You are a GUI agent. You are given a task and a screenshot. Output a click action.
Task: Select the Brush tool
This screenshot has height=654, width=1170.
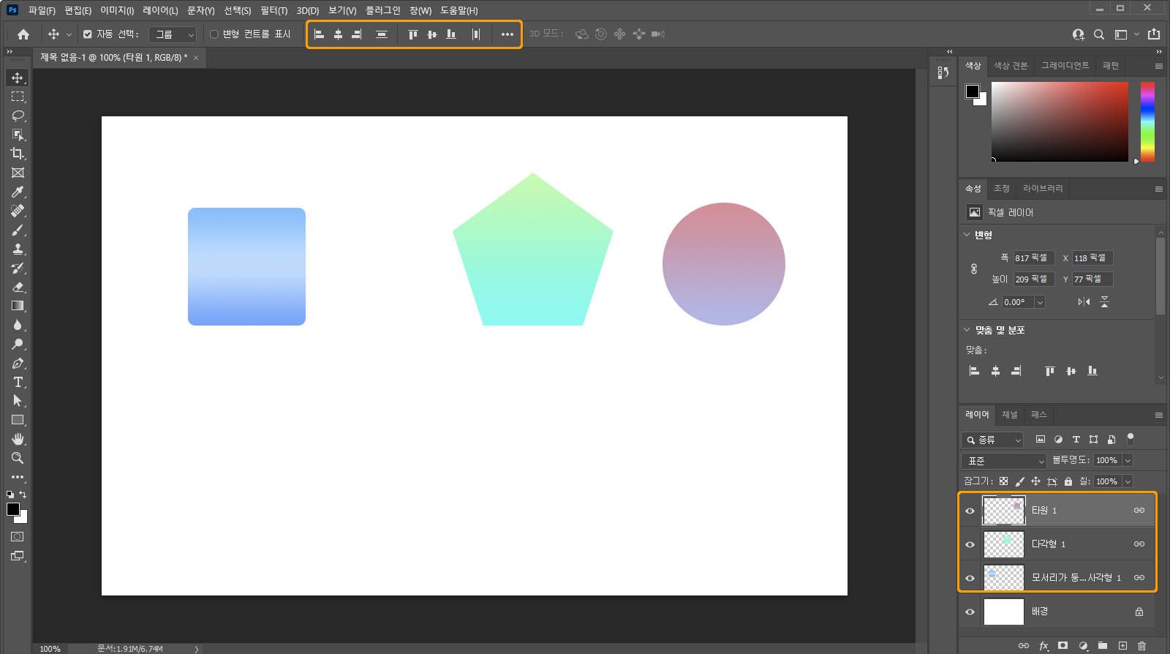[18, 230]
